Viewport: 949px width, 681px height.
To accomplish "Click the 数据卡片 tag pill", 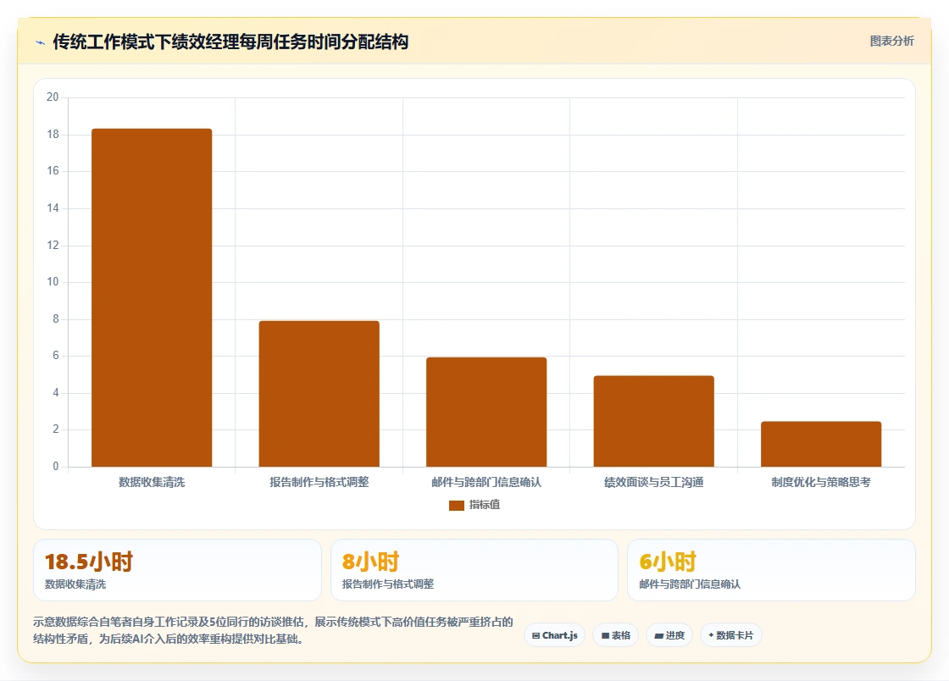I will (x=731, y=635).
